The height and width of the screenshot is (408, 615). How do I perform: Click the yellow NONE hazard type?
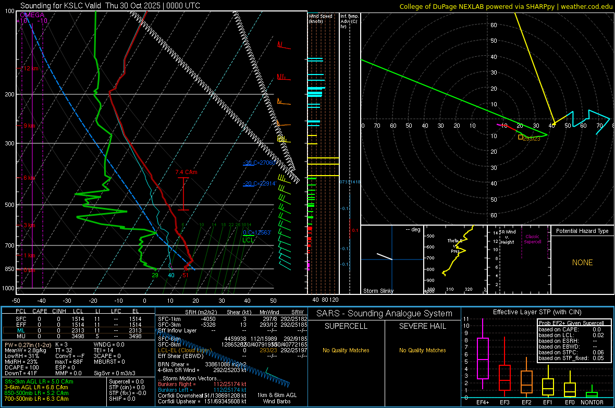tap(582, 263)
